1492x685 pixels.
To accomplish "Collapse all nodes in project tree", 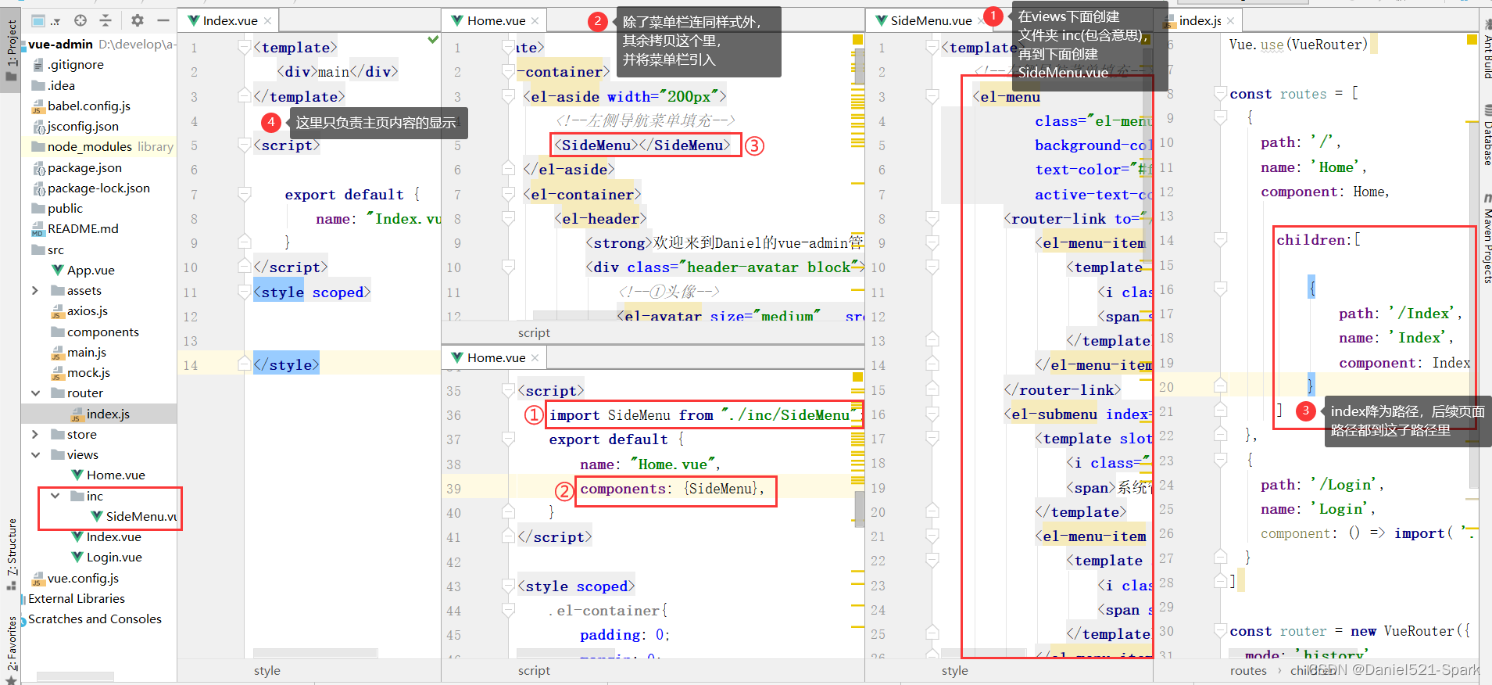I will [x=106, y=20].
